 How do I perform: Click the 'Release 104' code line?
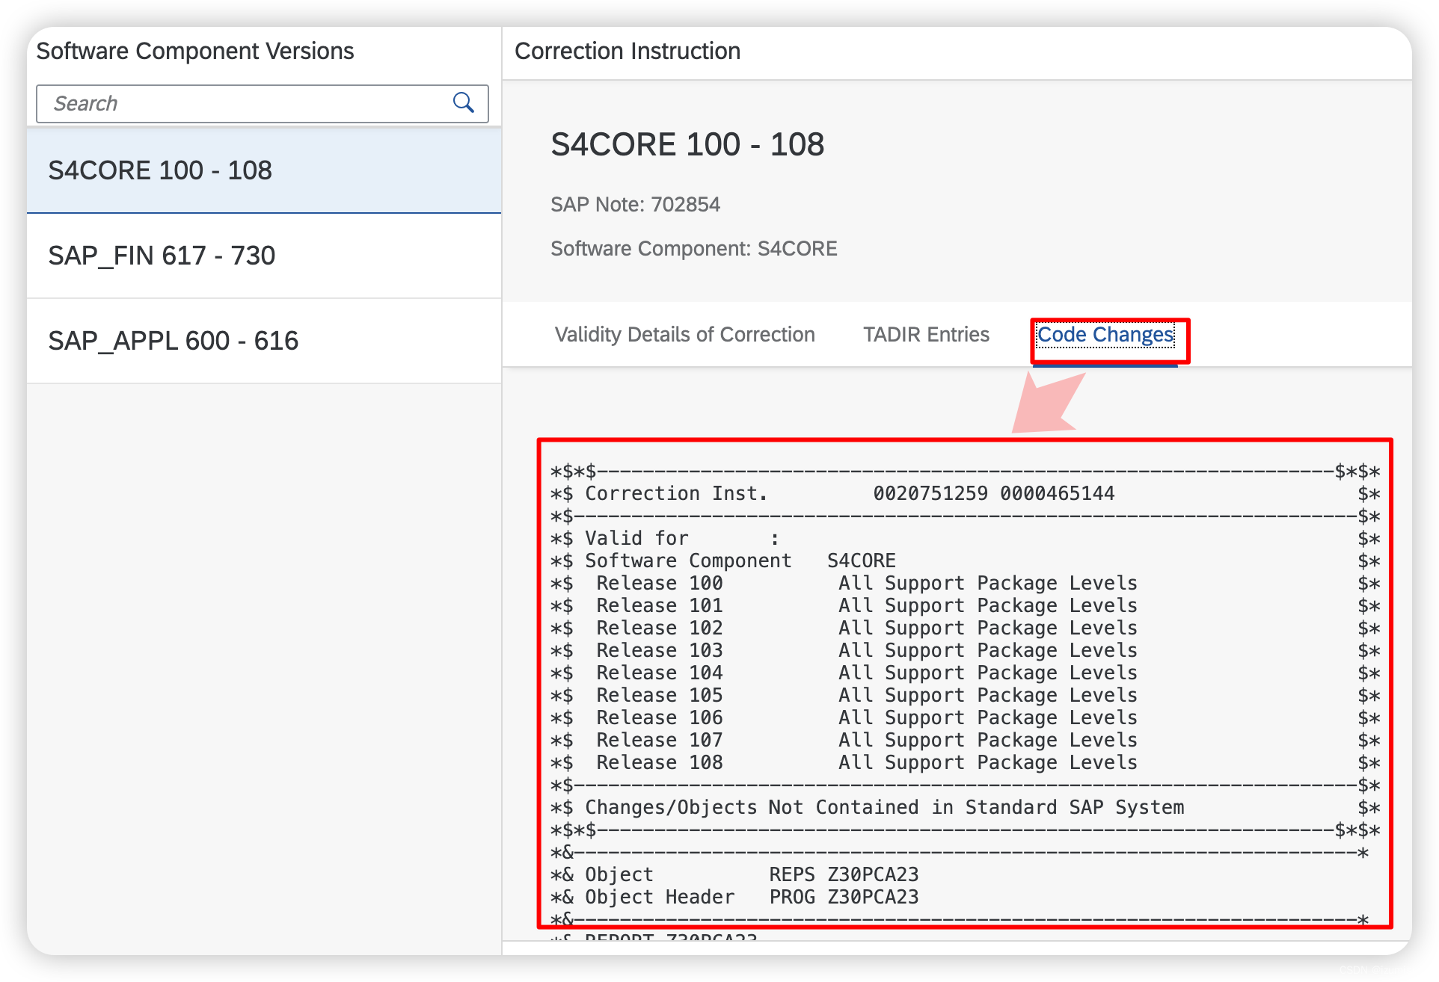965,673
